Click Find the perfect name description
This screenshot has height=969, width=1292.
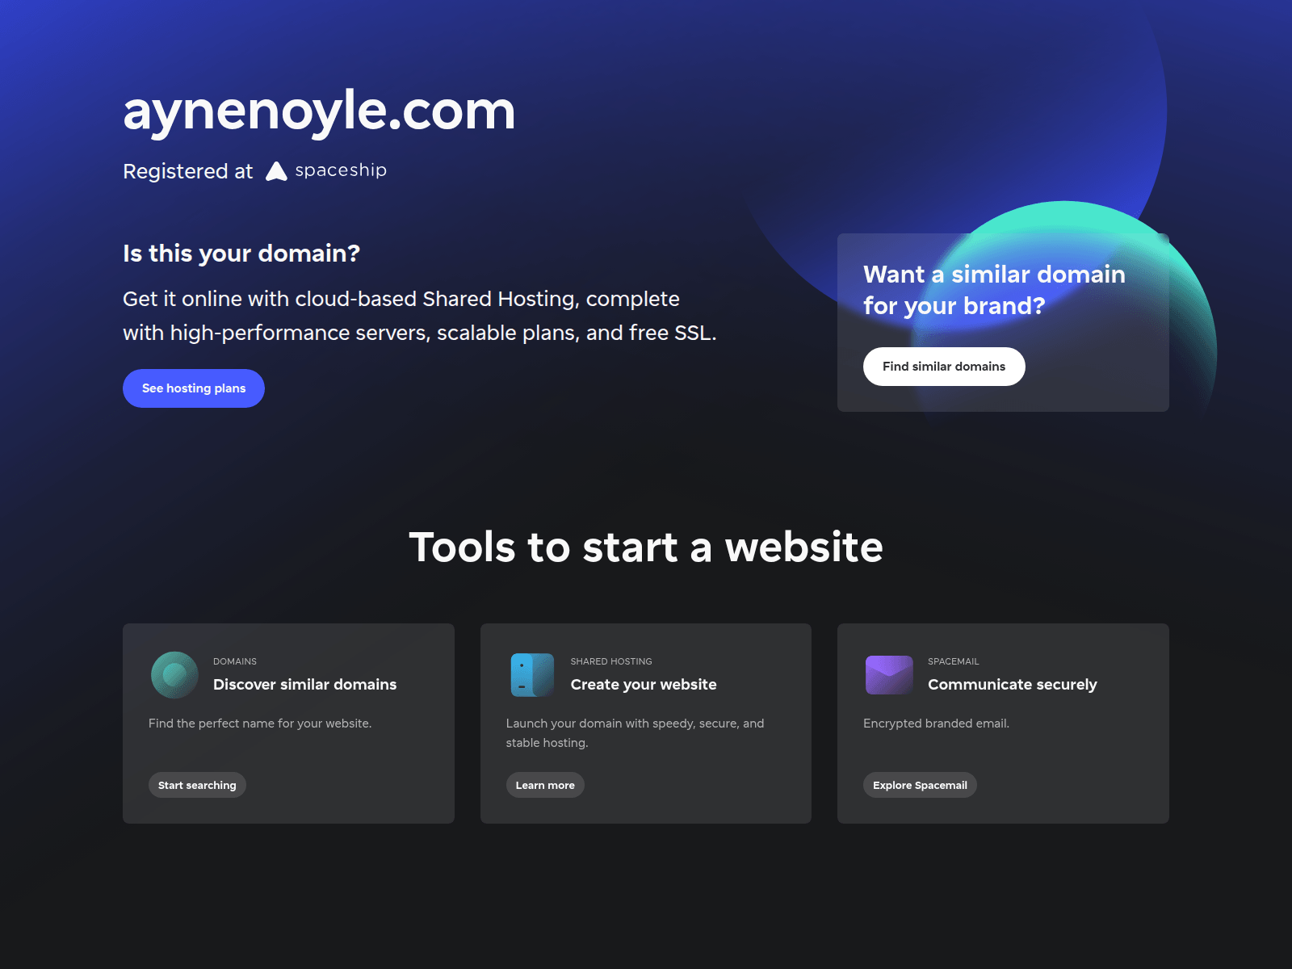click(x=260, y=724)
